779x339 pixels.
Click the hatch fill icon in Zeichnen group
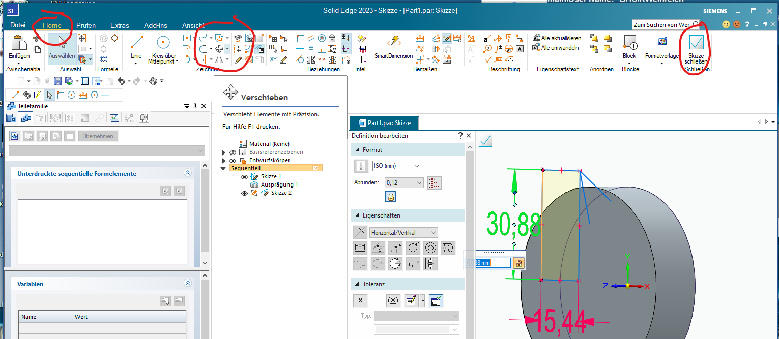pyautogui.click(x=249, y=59)
